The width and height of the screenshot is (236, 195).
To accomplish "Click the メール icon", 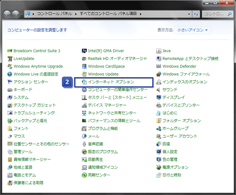I will [84, 136].
